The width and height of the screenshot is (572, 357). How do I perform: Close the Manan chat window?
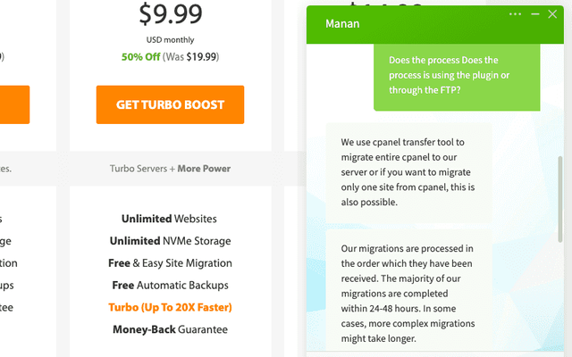(552, 14)
